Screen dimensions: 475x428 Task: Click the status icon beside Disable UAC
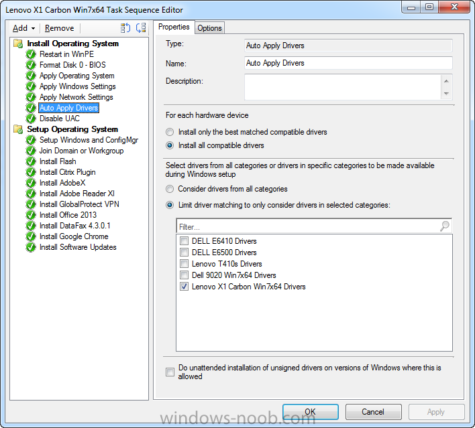click(x=31, y=119)
